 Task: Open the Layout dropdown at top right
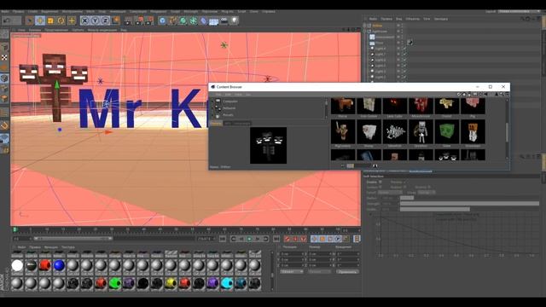(x=519, y=11)
